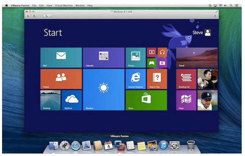Screen dimensions: 245x156
Task: Open the Reading List tile
Action: (x=186, y=79)
